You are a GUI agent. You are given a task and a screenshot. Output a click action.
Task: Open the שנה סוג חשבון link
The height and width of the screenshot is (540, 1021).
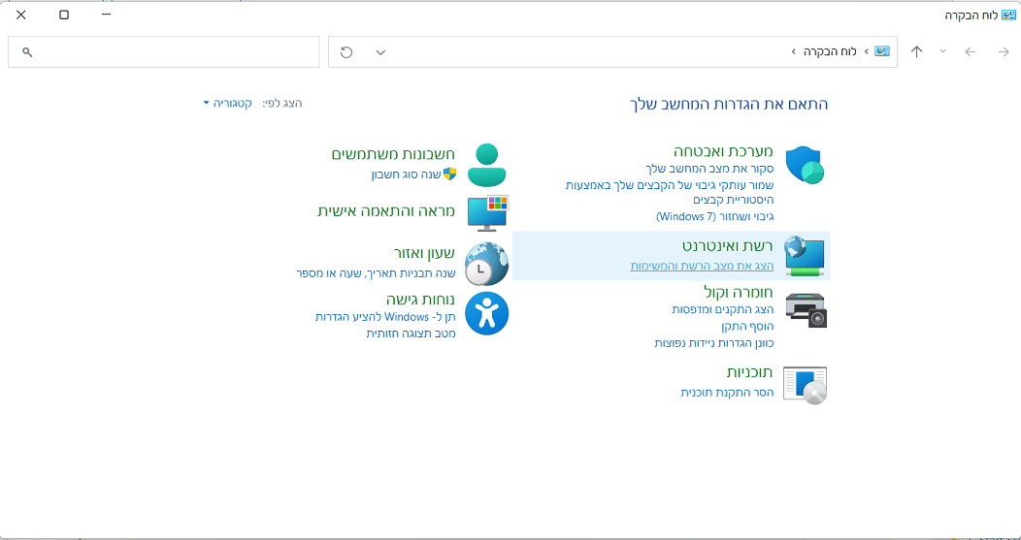tap(407, 175)
